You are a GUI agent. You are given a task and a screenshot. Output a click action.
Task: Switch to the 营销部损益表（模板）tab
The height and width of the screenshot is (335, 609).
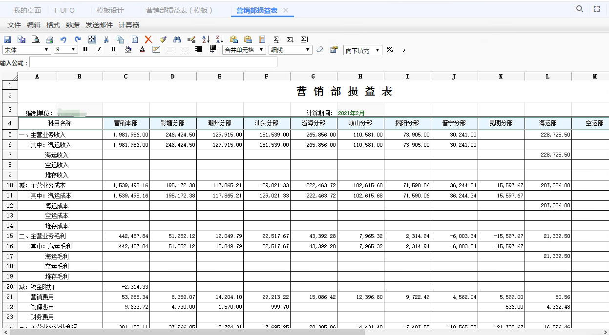tap(179, 10)
